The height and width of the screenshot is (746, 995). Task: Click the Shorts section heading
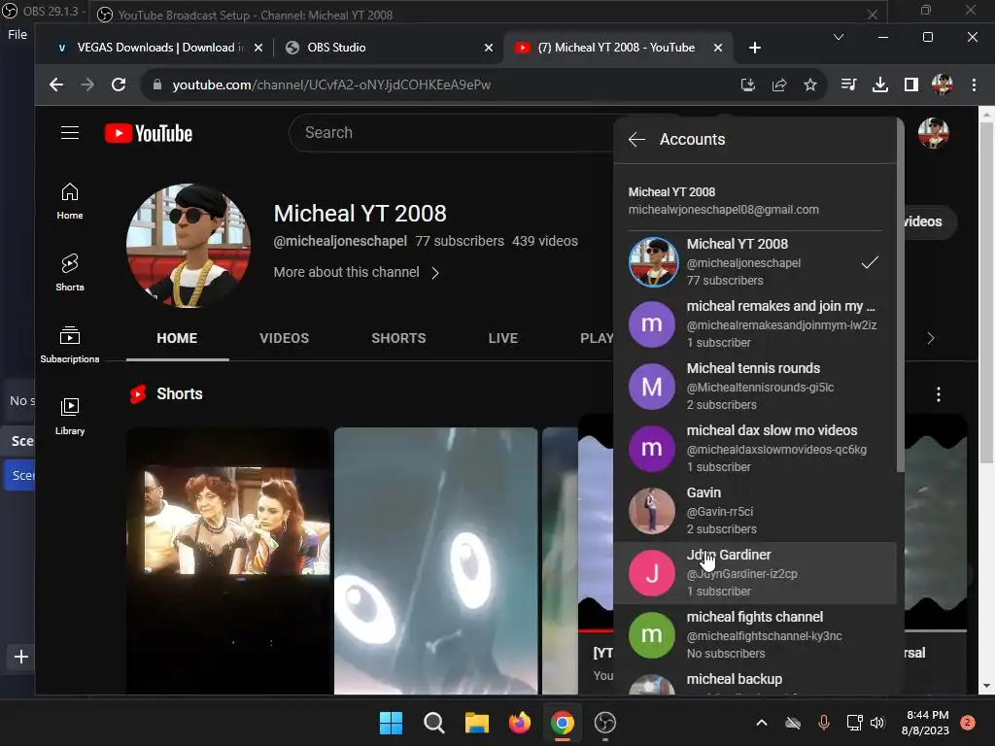[x=180, y=394]
